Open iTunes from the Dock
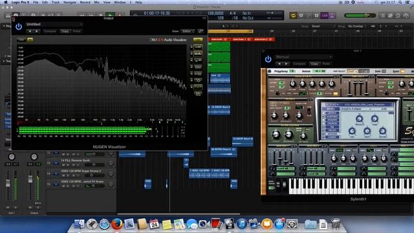Viewport: 414px width, 233px height. [241, 224]
